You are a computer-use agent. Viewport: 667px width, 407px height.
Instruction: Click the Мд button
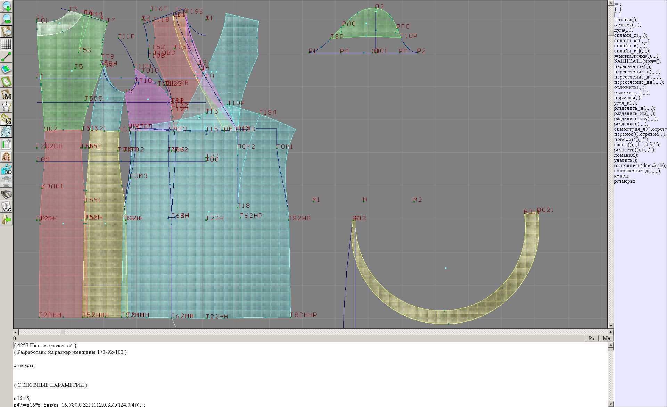click(x=606, y=338)
